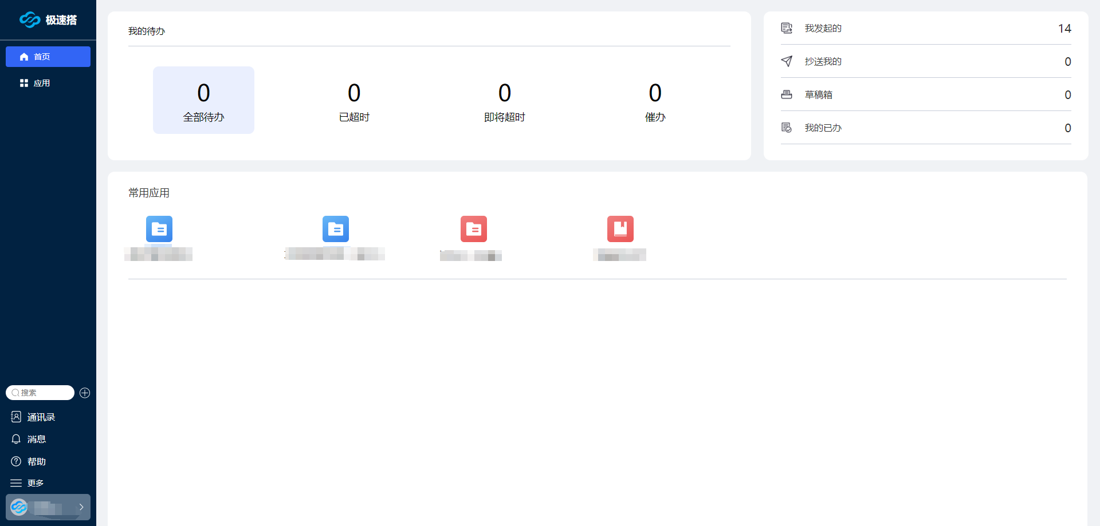
Task: Select the 全部待办 card
Action: pos(203,100)
